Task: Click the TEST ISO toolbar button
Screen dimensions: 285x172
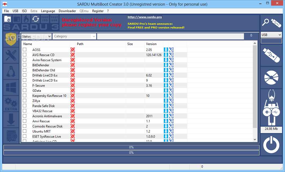Action: coord(45,19)
